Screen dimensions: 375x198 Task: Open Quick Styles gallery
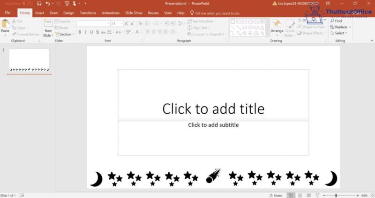[x=290, y=28]
